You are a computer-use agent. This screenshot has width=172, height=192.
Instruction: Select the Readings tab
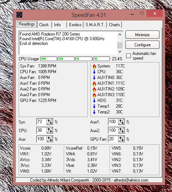[x=27, y=24]
